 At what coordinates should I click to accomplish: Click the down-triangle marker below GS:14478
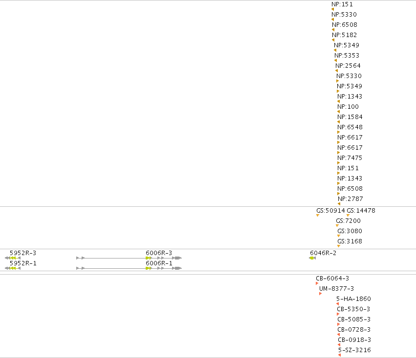pyautogui.click(x=348, y=216)
